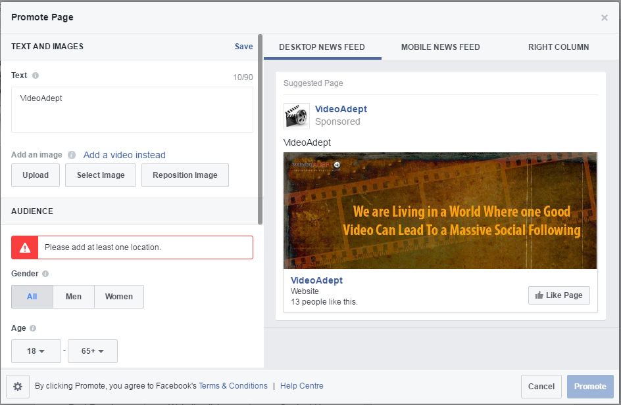Click the AUDIENCE section header
The image size is (621, 405).
click(32, 211)
